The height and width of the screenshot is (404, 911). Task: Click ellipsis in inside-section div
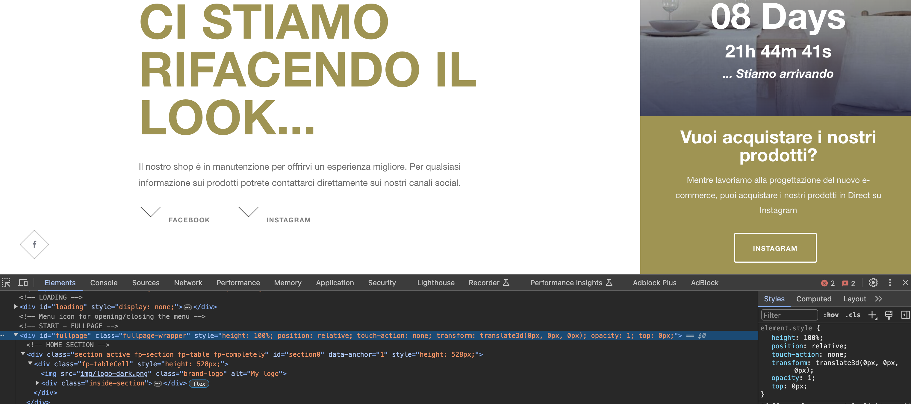(158, 383)
